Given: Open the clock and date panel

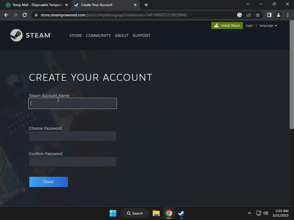Looking at the screenshot, I should 281,213.
